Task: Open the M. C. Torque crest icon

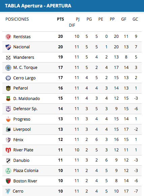Action: (x=8, y=68)
